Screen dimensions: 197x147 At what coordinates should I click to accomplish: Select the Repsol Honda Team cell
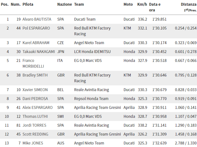pyautogui.click(x=91, y=99)
